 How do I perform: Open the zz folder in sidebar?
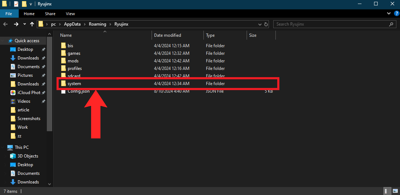[x=19, y=136]
